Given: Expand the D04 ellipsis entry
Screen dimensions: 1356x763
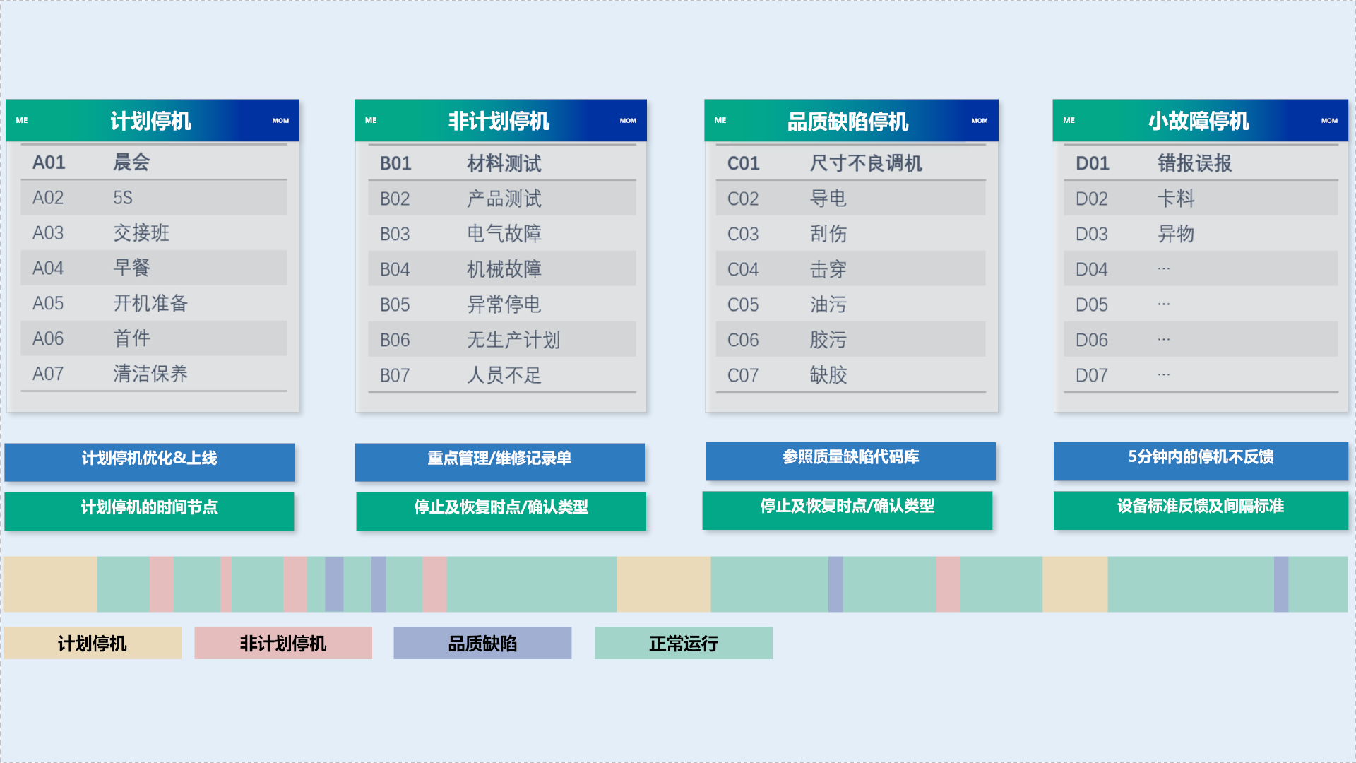Looking at the screenshot, I should (x=1199, y=268).
